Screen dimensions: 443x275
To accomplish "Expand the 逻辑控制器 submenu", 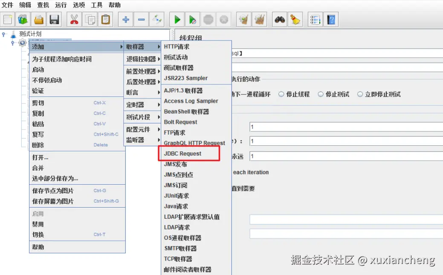I will [x=142, y=59].
